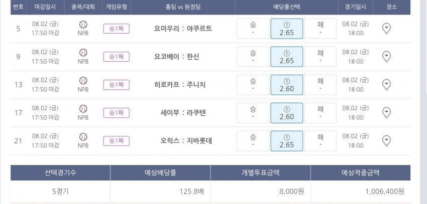
Task: Select 패 option for 요미우리 : 야쿠르트
Action: coord(320,29)
